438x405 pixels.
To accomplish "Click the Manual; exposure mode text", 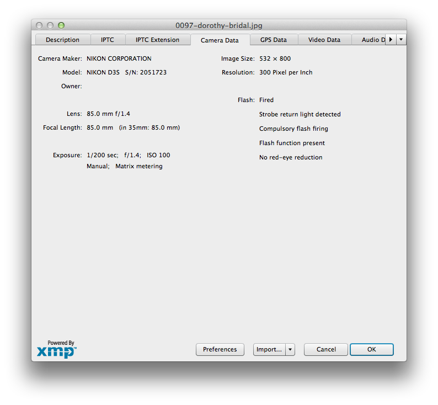I will coord(98,166).
